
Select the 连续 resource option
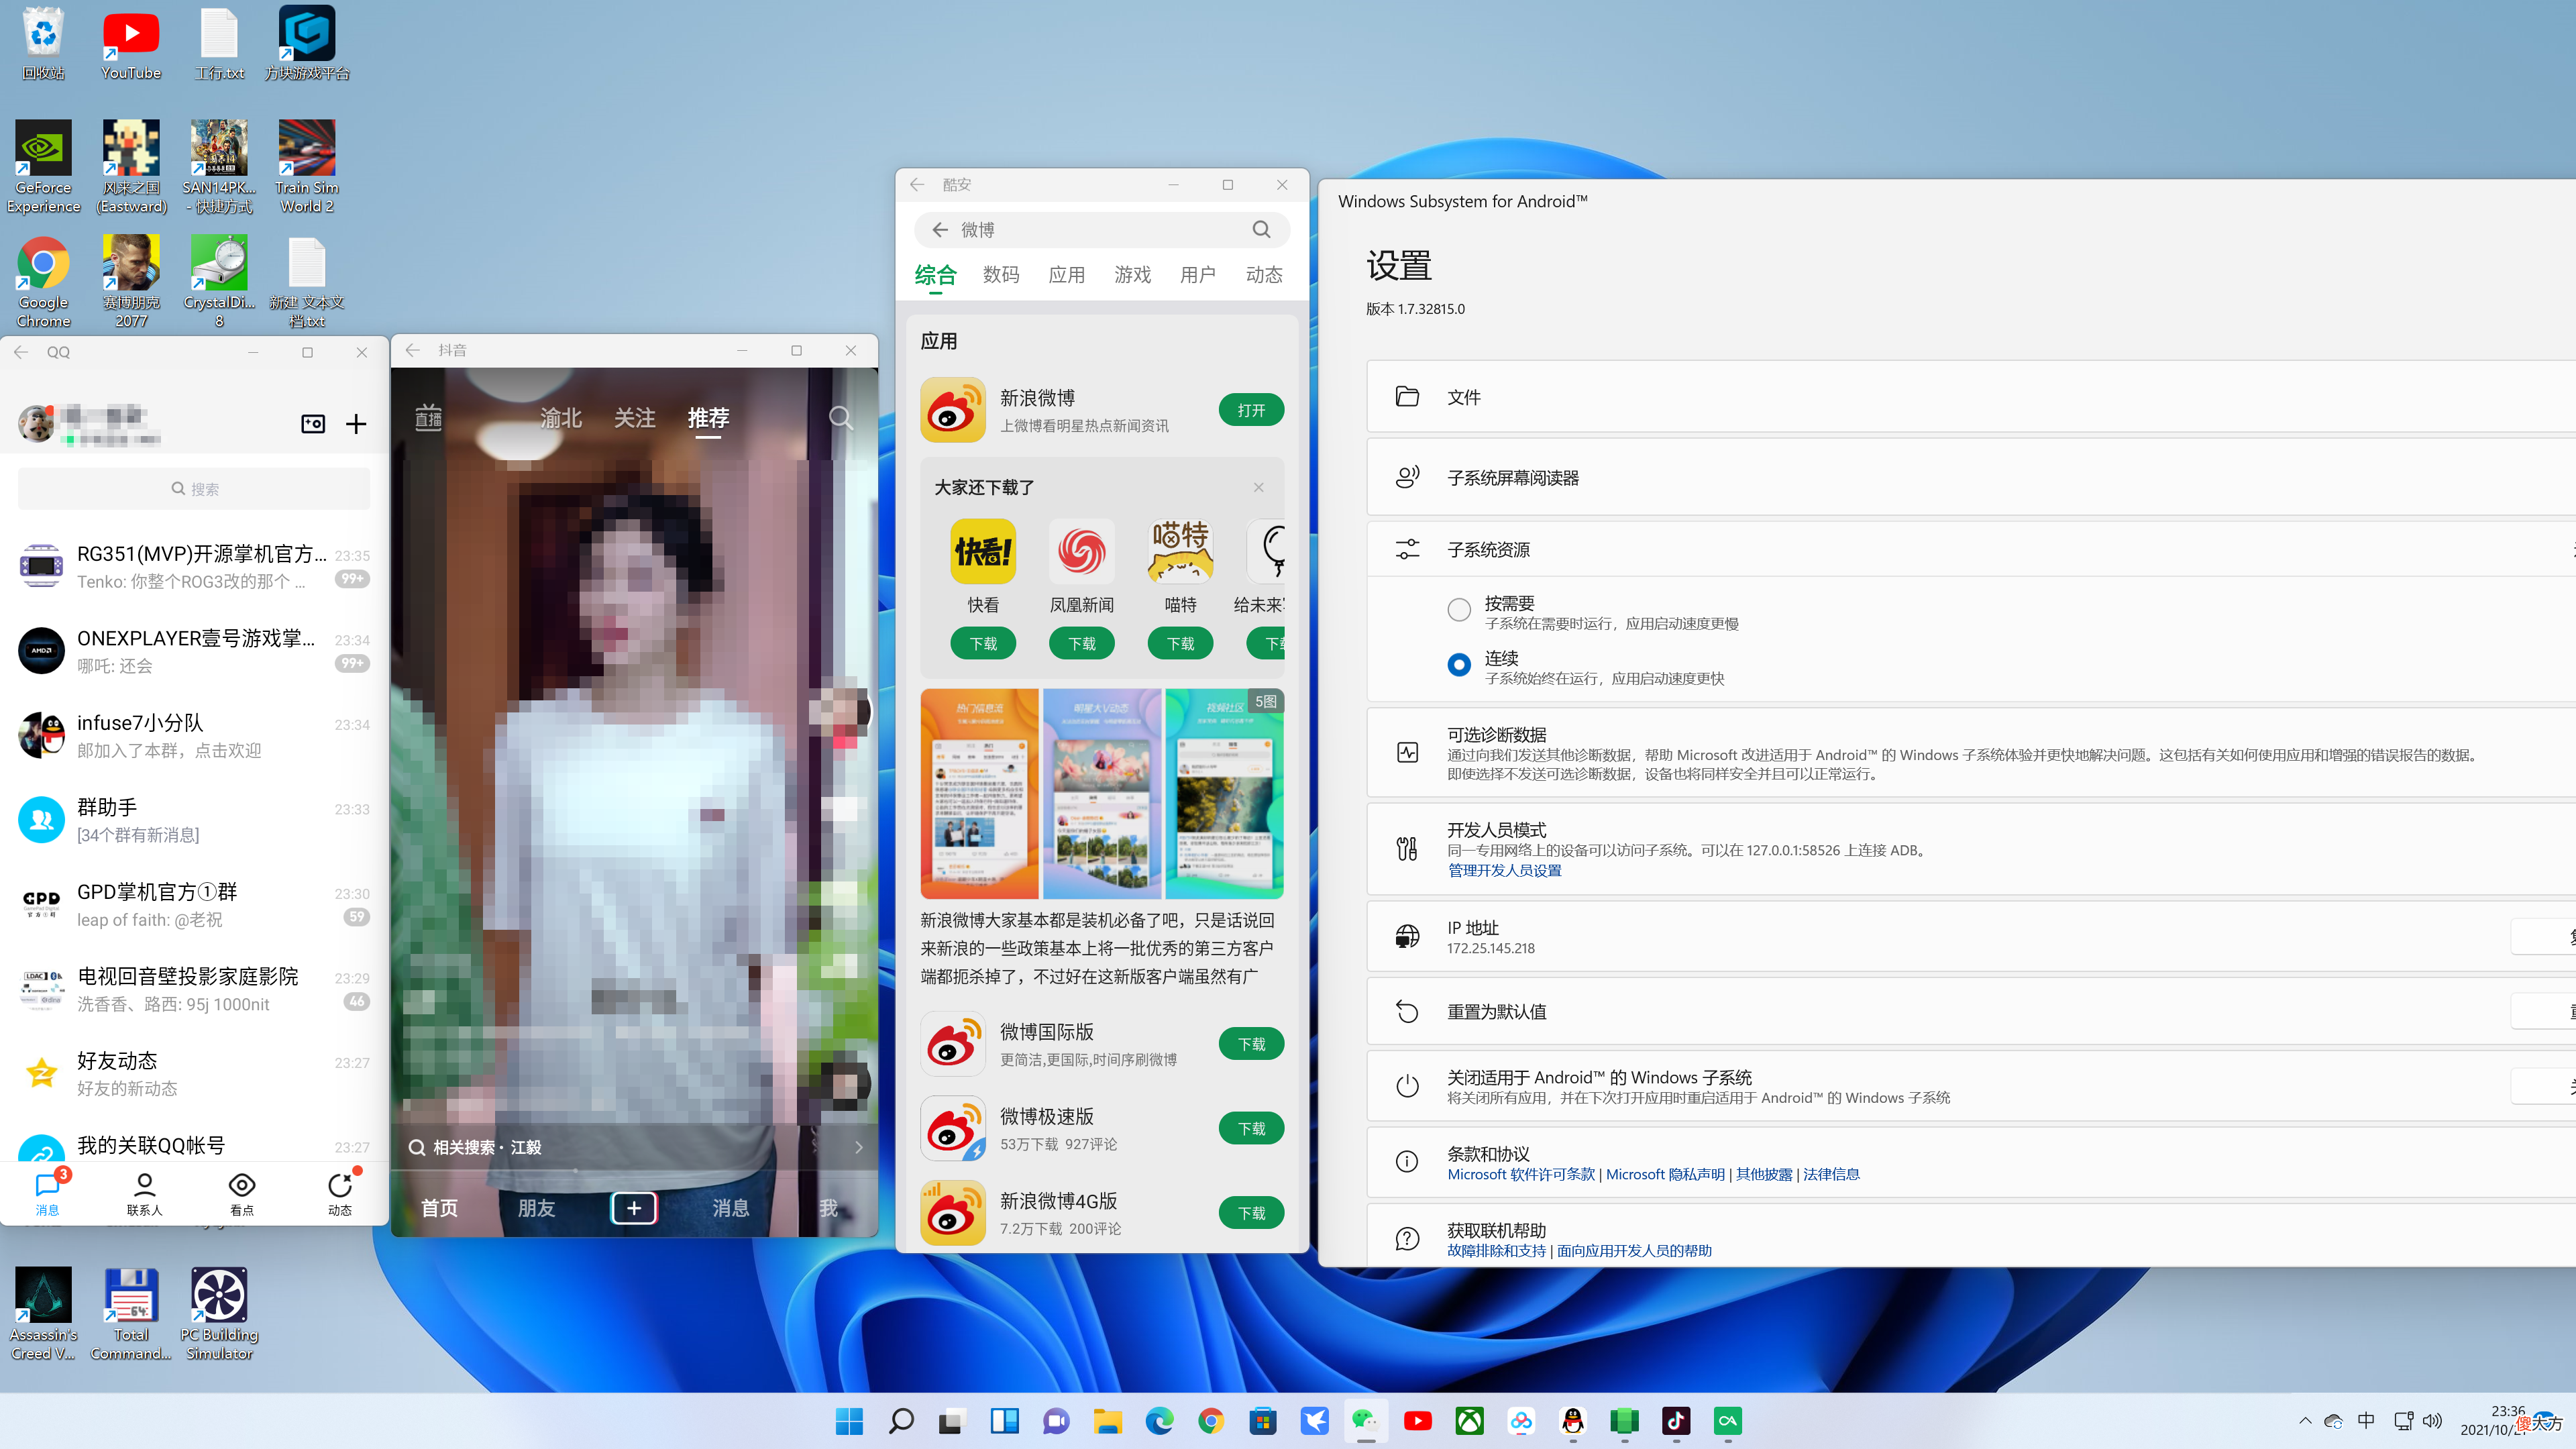(1459, 664)
